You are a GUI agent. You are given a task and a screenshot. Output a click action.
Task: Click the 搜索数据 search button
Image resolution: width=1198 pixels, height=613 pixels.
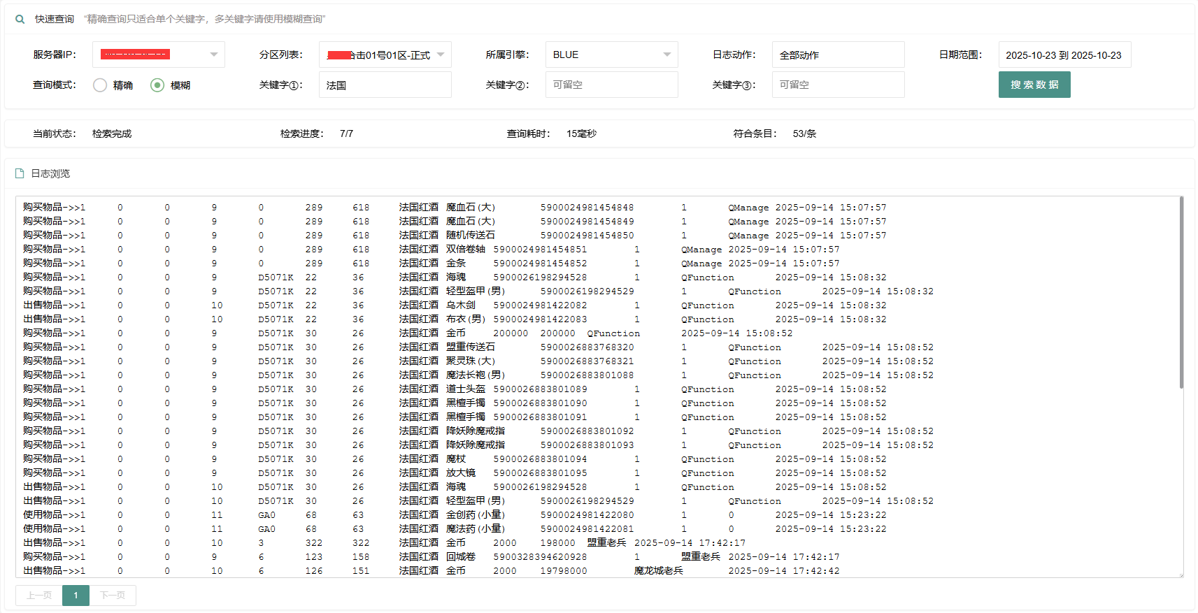(1034, 85)
